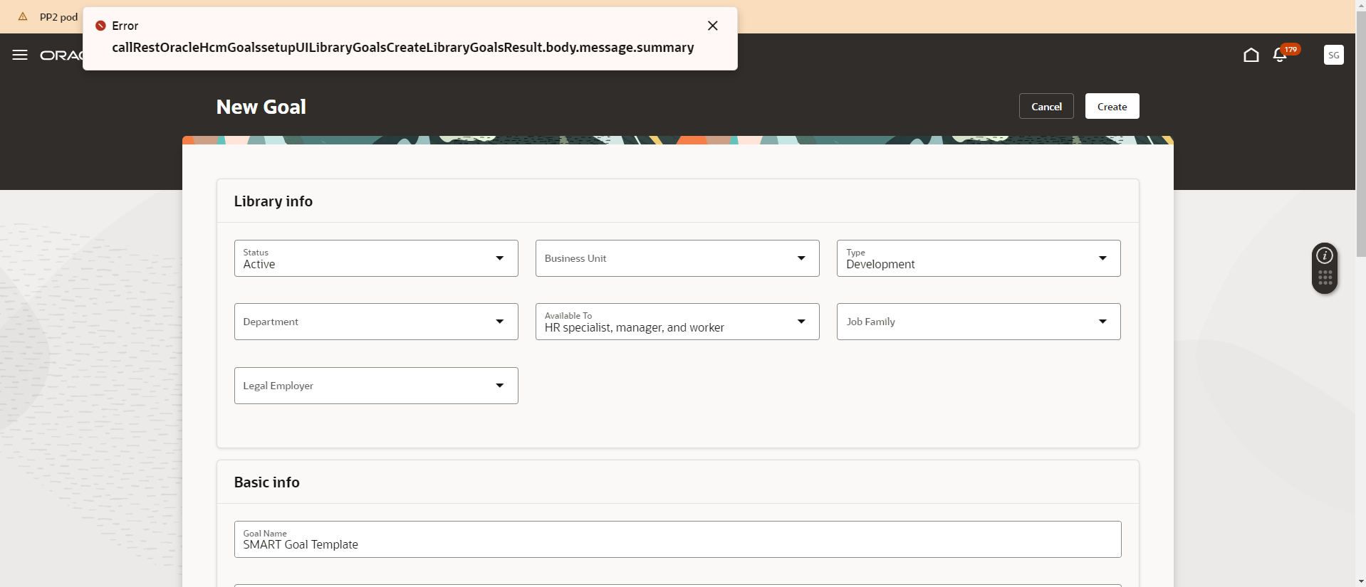1366x587 pixels.
Task: Cancel the new goal creation
Action: point(1046,106)
